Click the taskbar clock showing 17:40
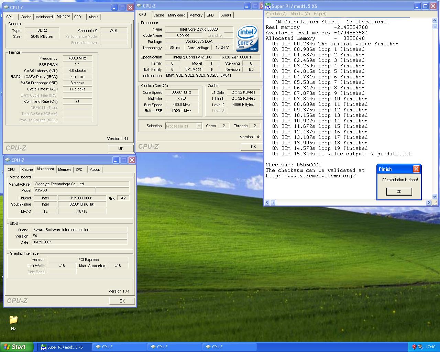440x352 pixels. [430, 347]
